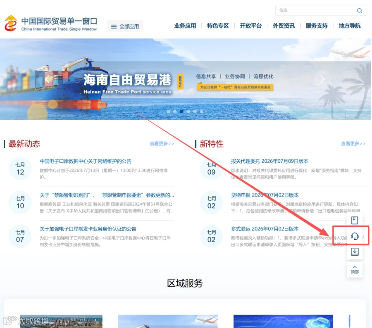Click the 信息共享 banner text
Screen dimensions: 372x328
click(x=206, y=76)
